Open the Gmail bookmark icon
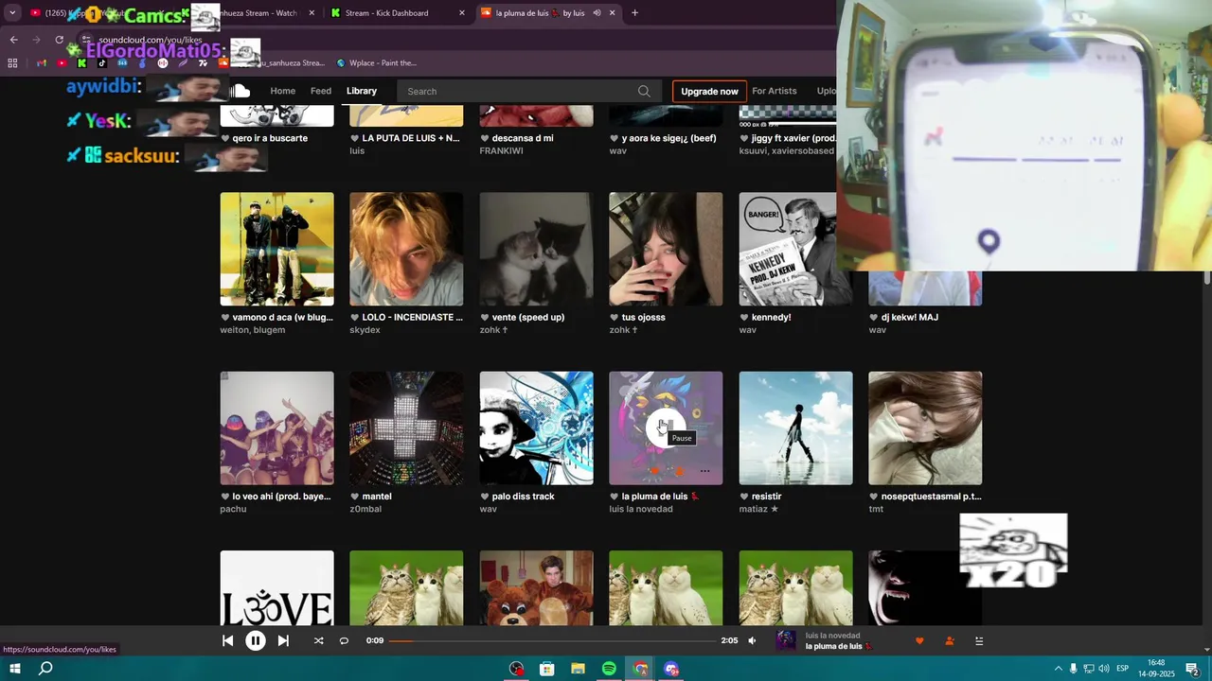 41,63
